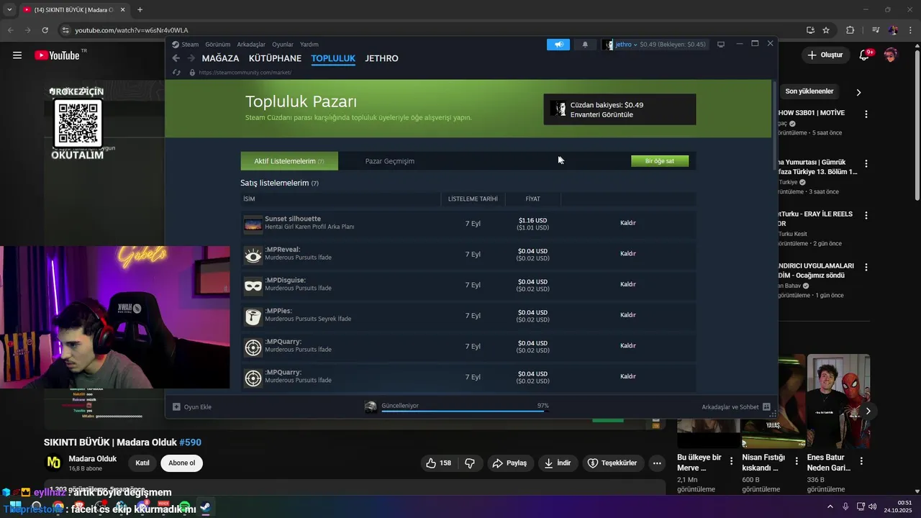
Task: Click Envanteri Görüntüle link
Action: click(x=602, y=114)
